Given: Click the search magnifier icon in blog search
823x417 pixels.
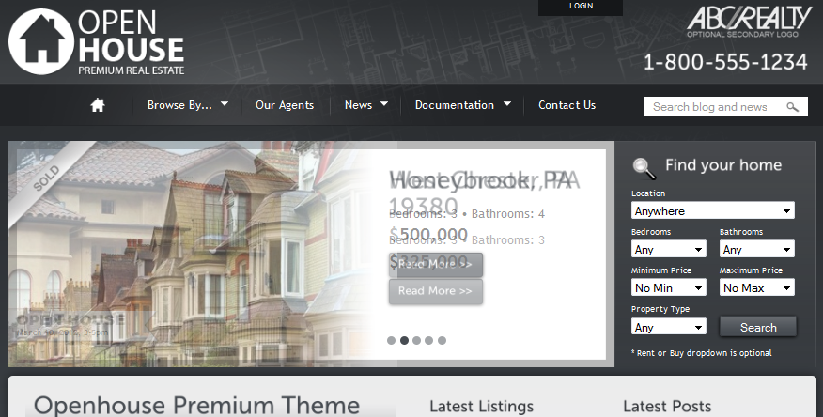Looking at the screenshot, I should 793,107.
